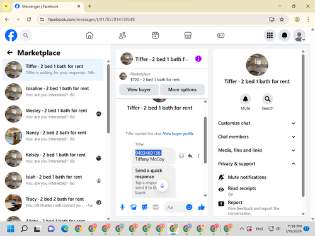Open the Marketplace storefront icon
The width and height of the screenshot is (315, 236).
coord(188,35)
